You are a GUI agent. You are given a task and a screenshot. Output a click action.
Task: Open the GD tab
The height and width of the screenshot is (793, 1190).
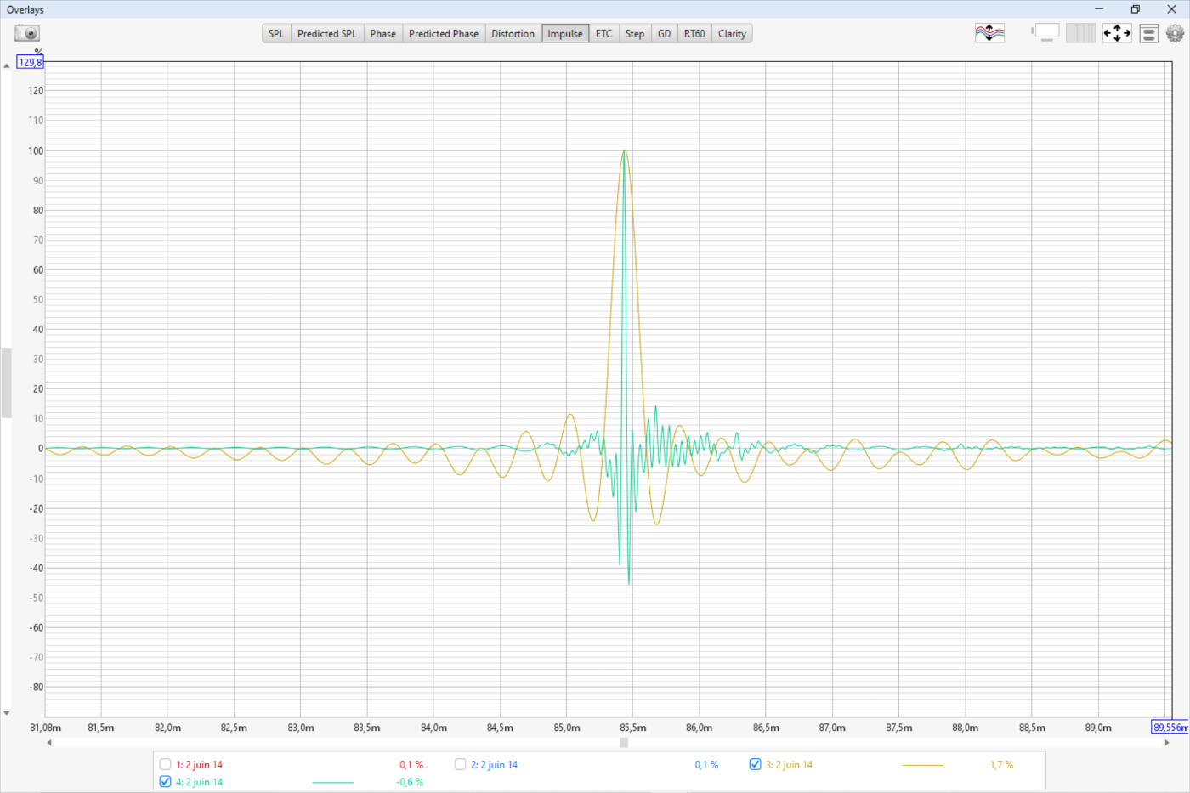coord(665,34)
